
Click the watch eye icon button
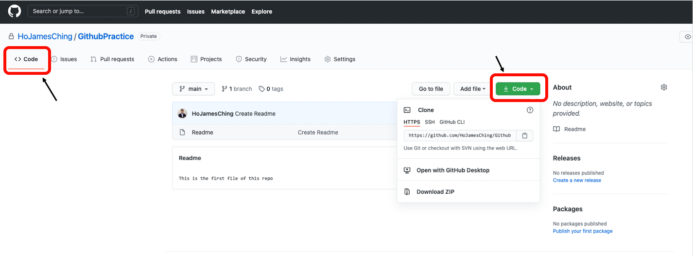(x=687, y=37)
